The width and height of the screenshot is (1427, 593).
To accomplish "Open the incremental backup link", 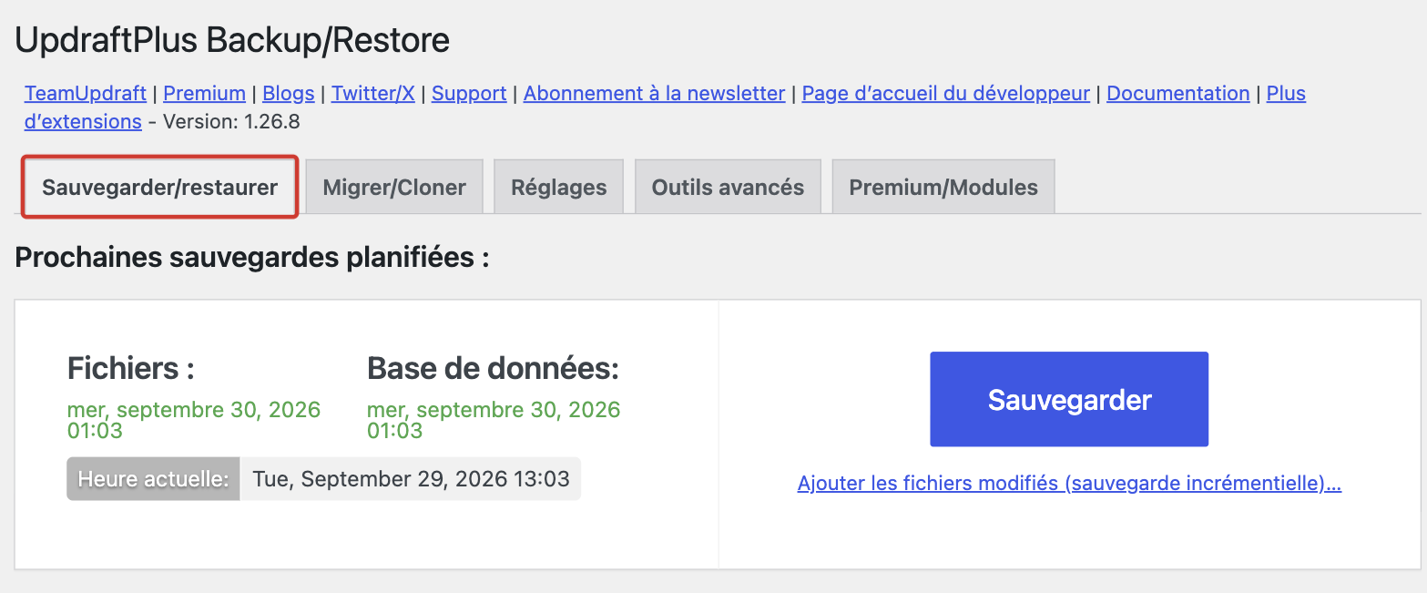I will [1069, 484].
